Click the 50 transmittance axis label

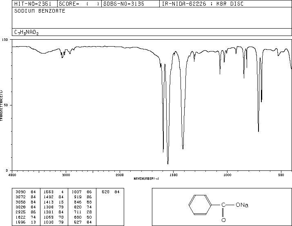(6, 105)
